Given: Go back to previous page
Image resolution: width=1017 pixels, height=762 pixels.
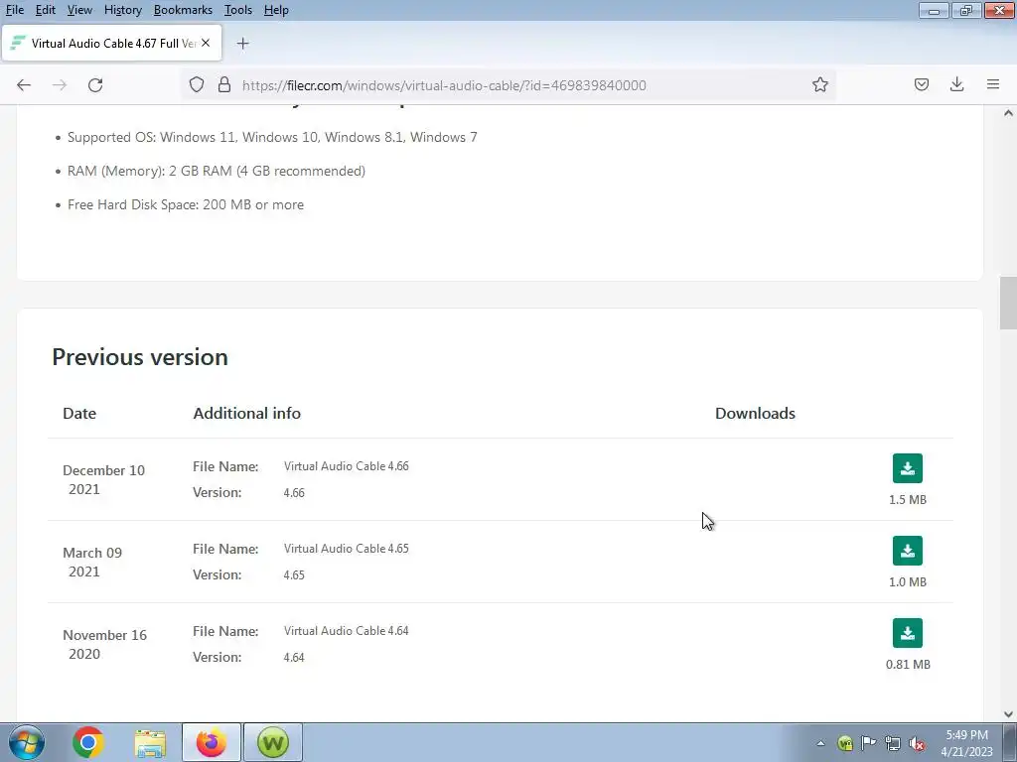Looking at the screenshot, I should tap(24, 85).
